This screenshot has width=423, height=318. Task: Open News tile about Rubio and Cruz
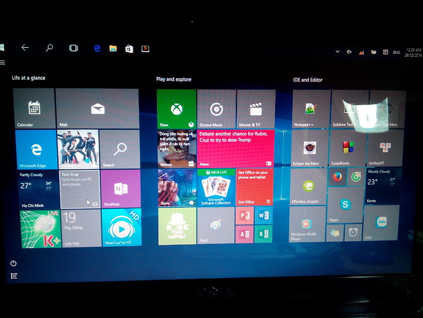(236, 149)
